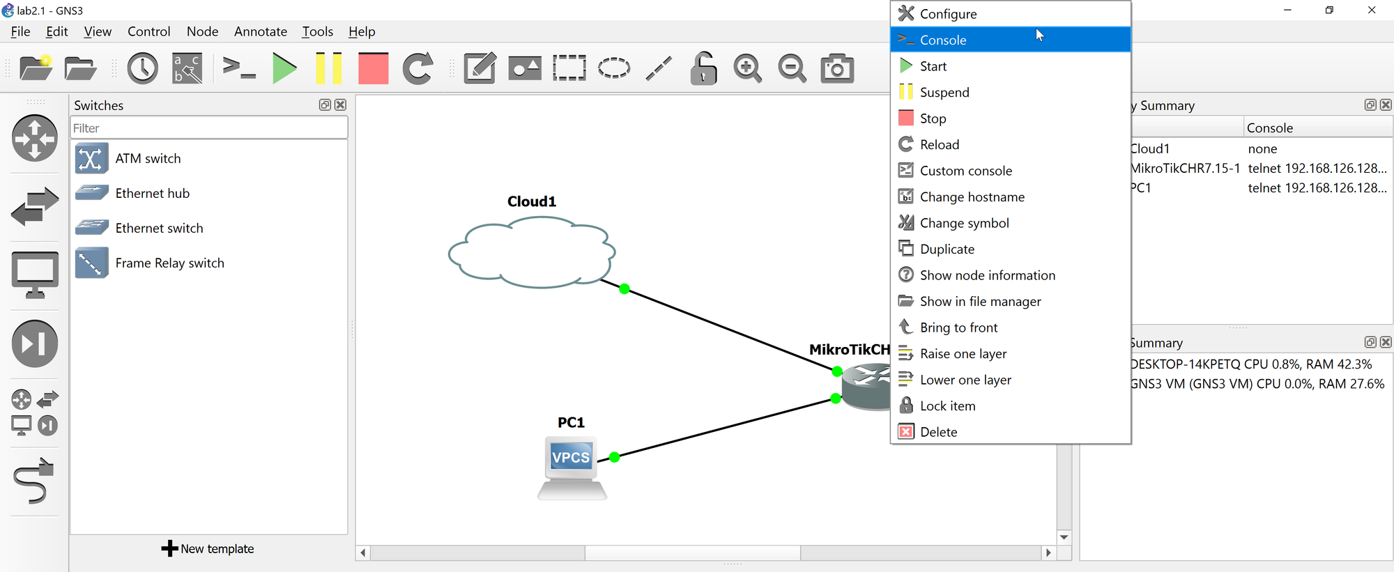Choose Start in the context menu

tap(1011, 66)
